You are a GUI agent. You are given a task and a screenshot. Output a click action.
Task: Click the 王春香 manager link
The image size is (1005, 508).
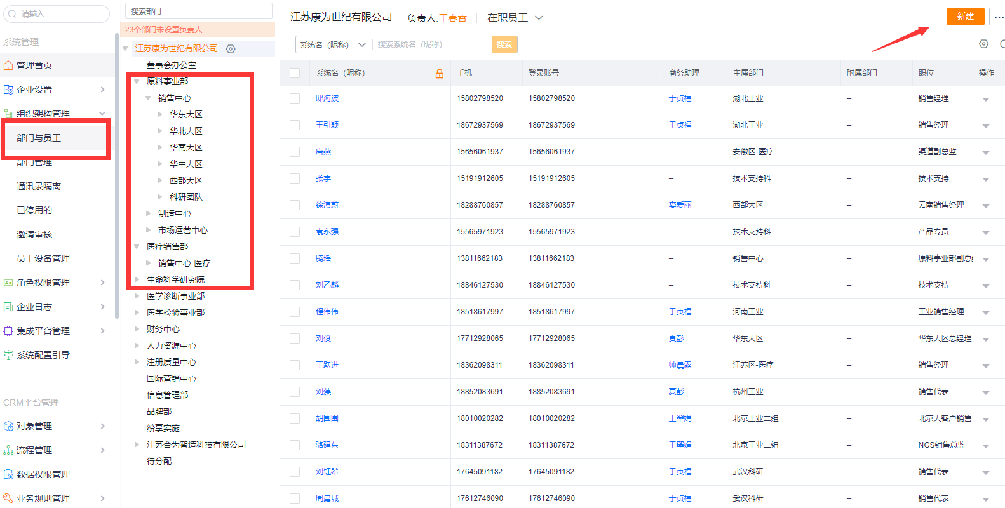pyautogui.click(x=453, y=18)
